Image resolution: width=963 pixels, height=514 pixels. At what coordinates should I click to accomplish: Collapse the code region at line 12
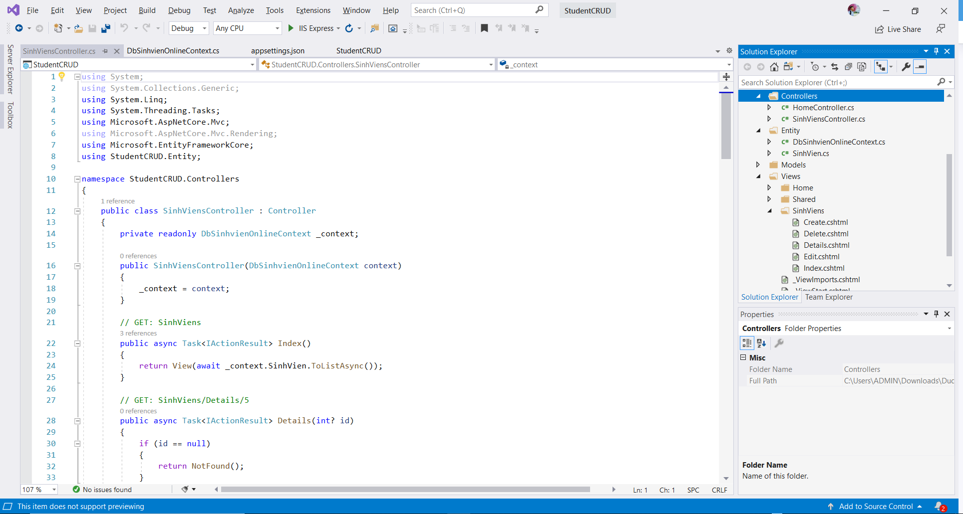point(77,211)
